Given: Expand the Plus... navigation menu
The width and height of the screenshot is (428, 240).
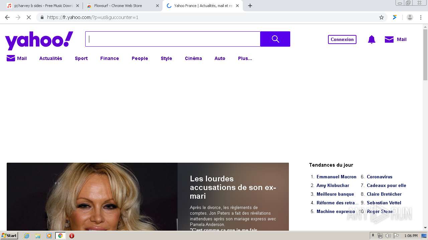Looking at the screenshot, I should (x=245, y=58).
